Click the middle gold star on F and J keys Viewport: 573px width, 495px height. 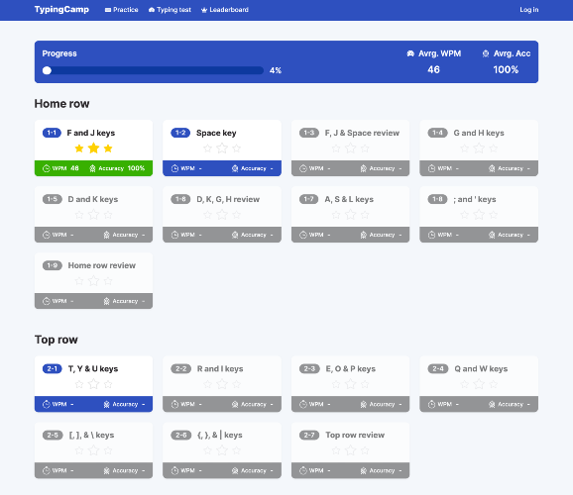[x=93, y=148]
